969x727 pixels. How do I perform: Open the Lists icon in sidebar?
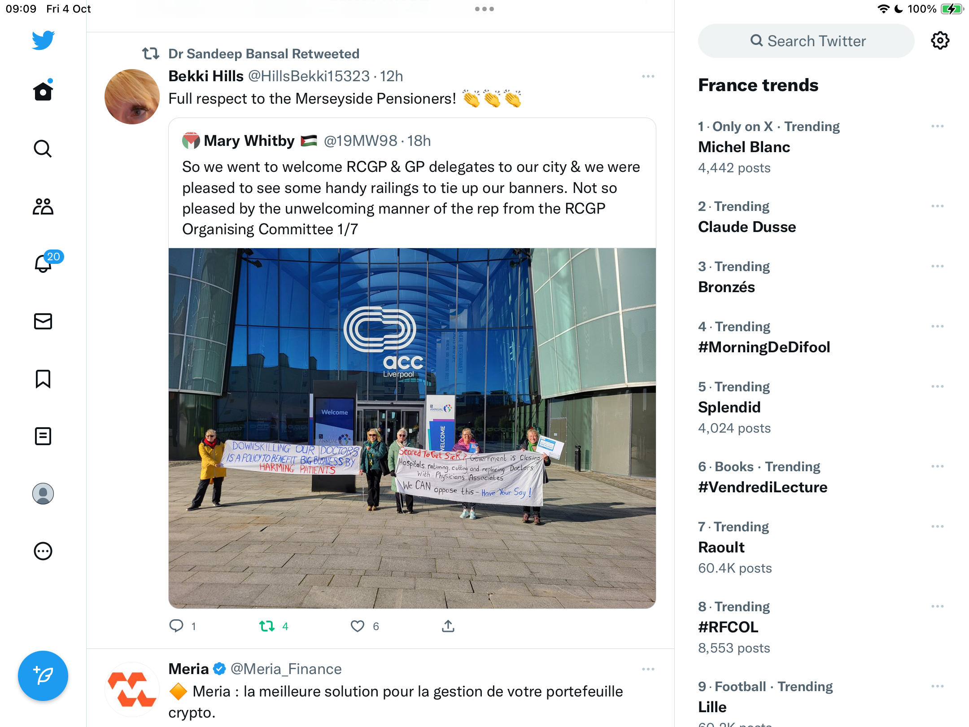[43, 436]
